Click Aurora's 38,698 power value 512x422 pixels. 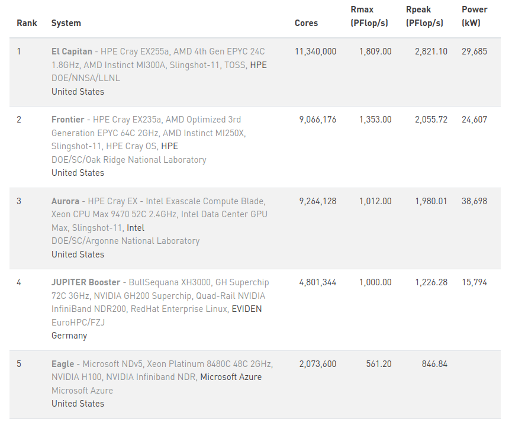click(474, 201)
